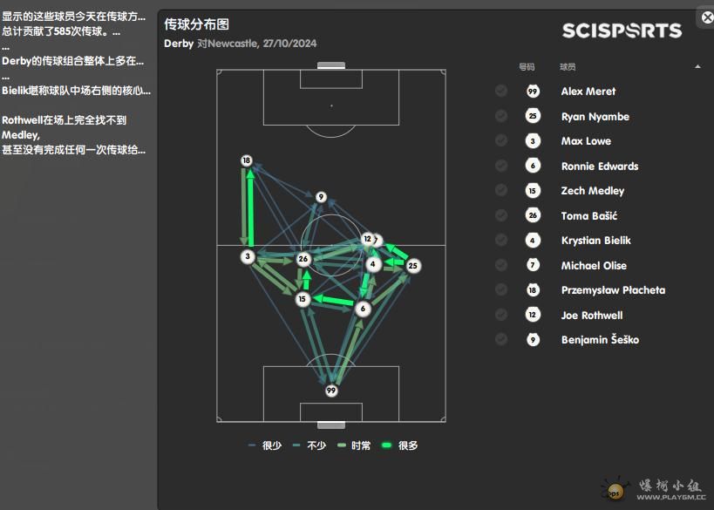The height and width of the screenshot is (510, 714).
Task: Click the bright green 很多 legend swatch
Action: click(386, 445)
